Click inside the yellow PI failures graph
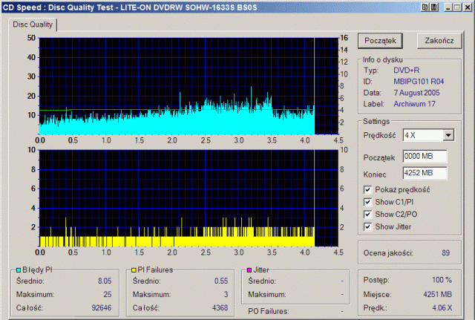475x320 pixels. tap(189, 198)
